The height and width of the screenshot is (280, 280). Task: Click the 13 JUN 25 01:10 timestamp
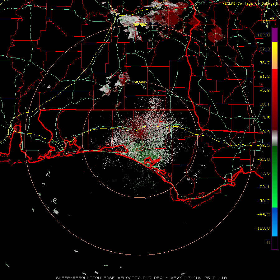point(206,278)
